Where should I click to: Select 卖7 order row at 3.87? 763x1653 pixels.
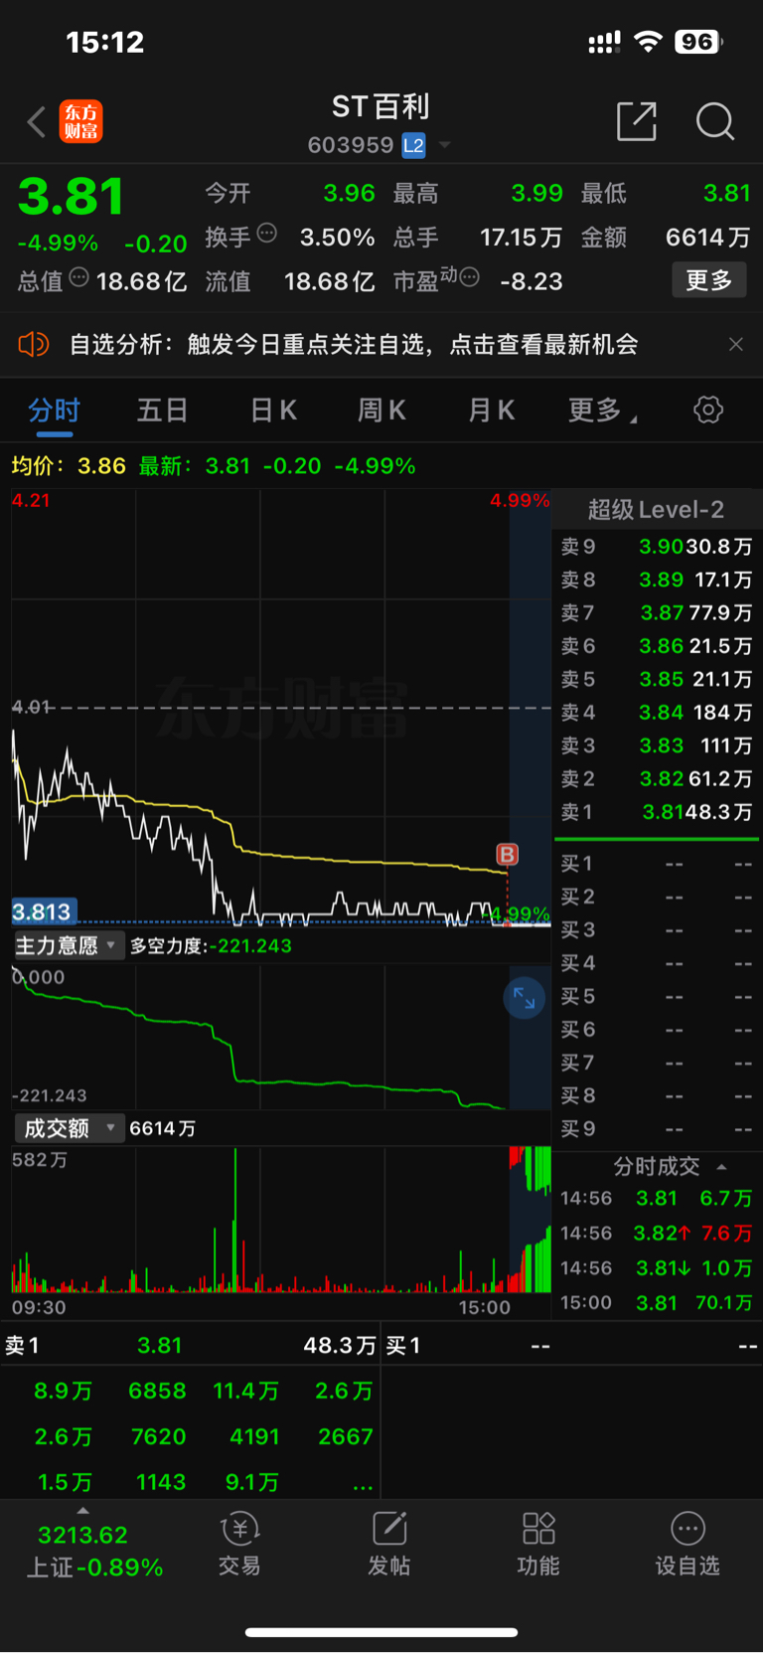[x=656, y=613]
